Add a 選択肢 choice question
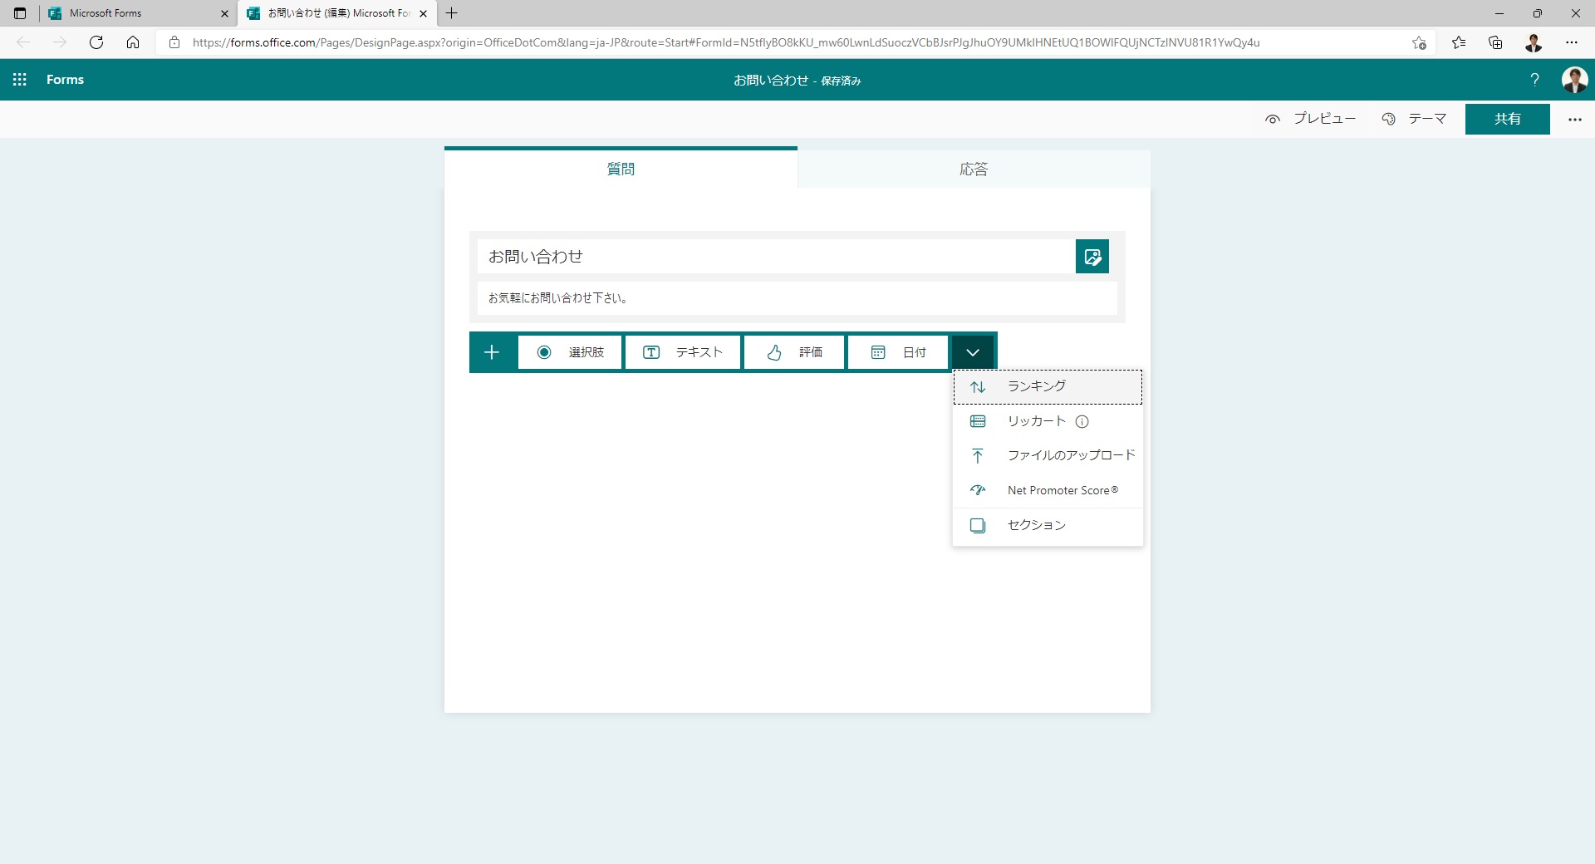This screenshot has height=864, width=1595. pyautogui.click(x=570, y=352)
